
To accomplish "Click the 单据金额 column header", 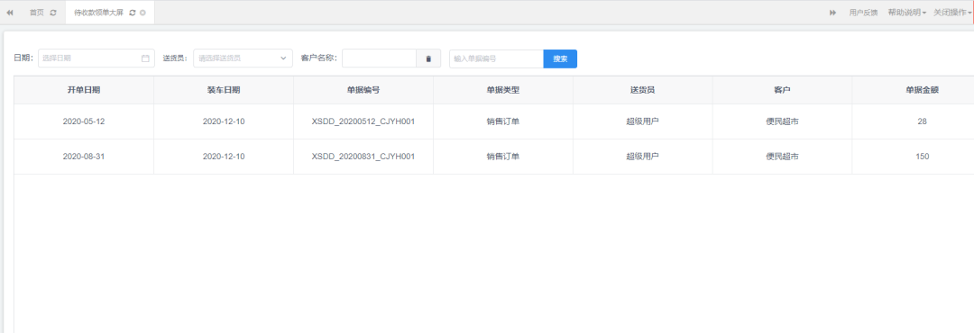I will pyautogui.click(x=922, y=90).
